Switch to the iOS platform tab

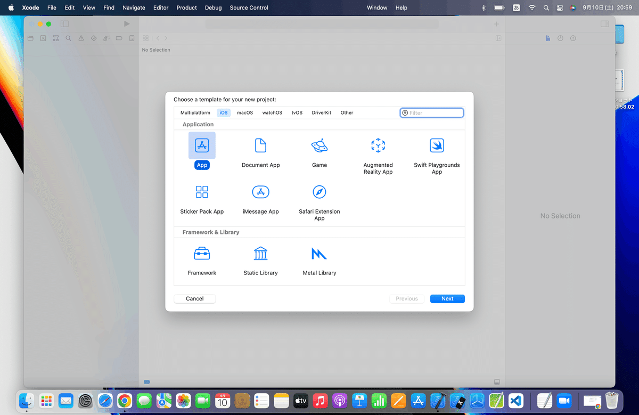224,112
